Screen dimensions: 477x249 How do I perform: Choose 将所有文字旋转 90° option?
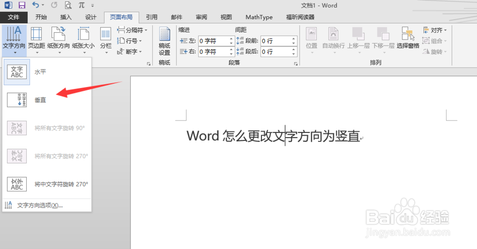tap(47, 128)
